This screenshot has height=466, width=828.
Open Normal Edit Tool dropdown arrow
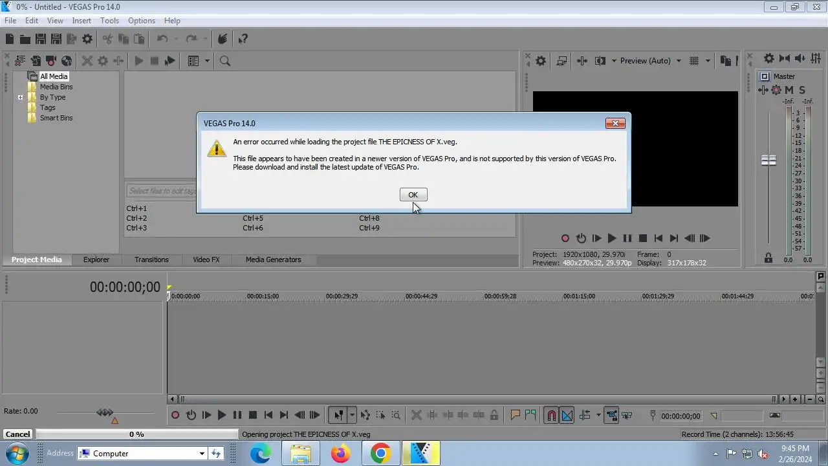(x=352, y=416)
